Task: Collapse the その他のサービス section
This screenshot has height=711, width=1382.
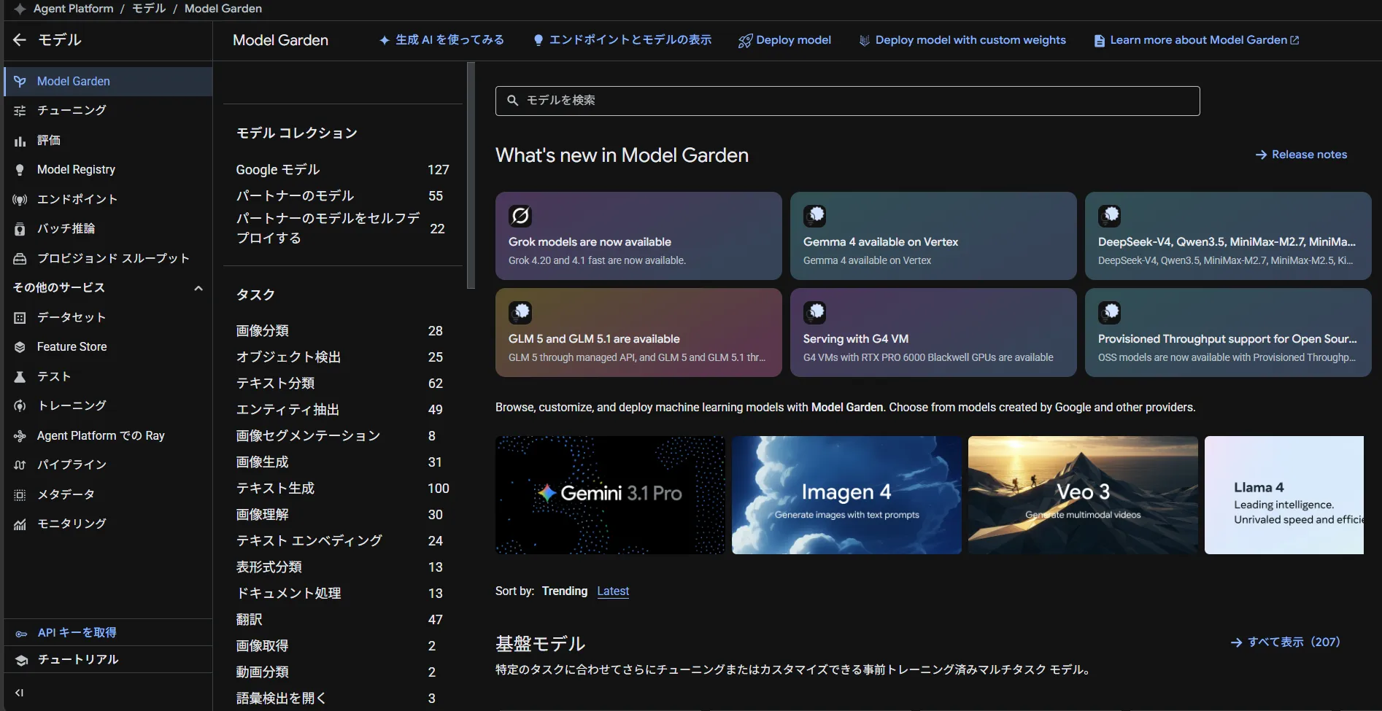Action: [198, 288]
